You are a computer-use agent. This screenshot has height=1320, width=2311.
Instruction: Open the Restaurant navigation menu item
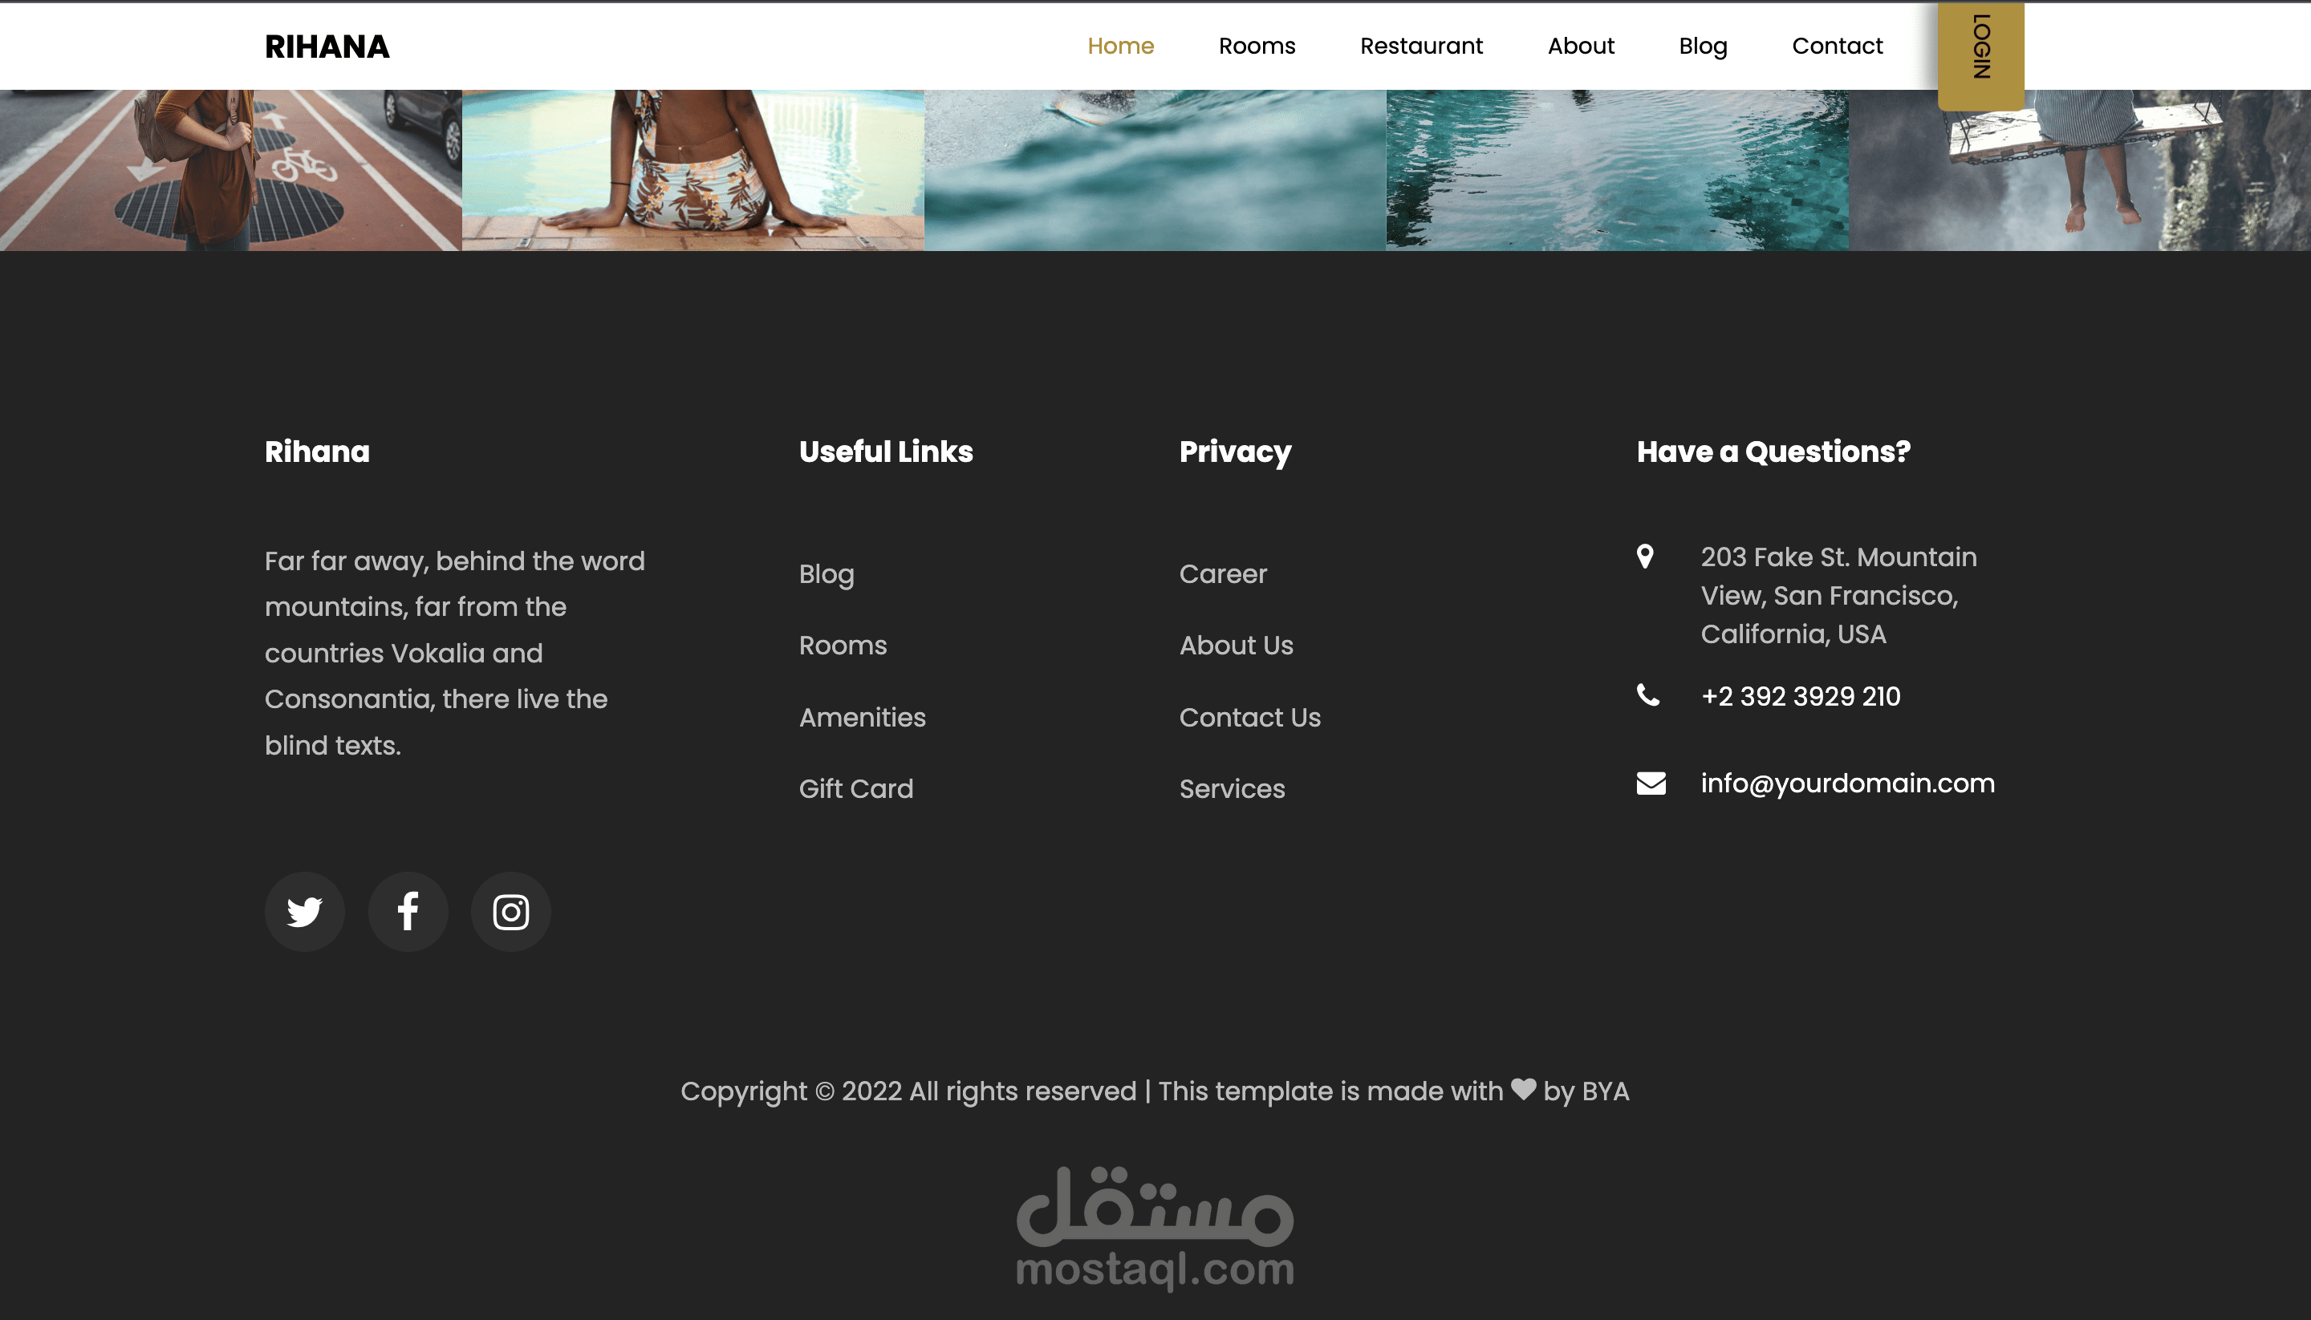tap(1420, 47)
